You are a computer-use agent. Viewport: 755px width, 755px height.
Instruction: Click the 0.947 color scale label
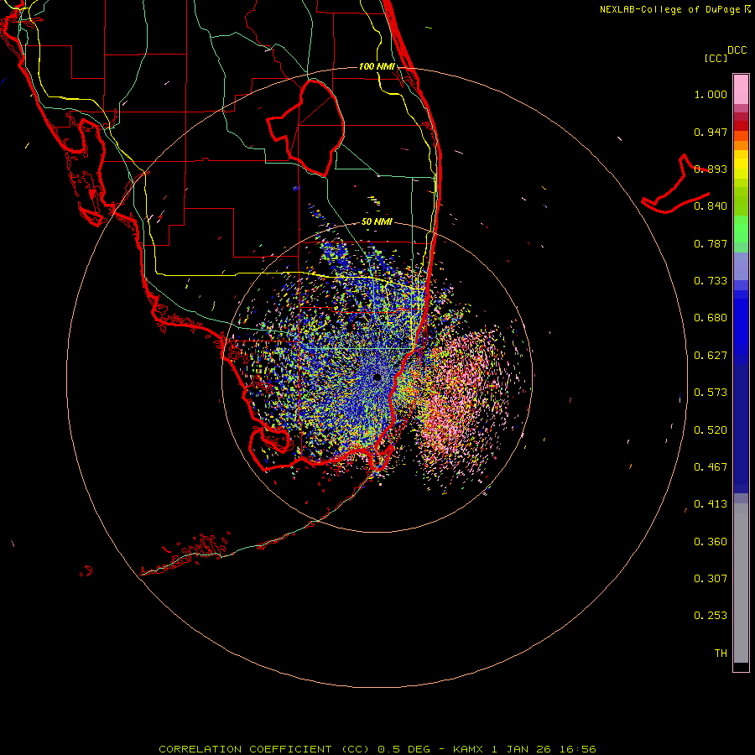(711, 132)
